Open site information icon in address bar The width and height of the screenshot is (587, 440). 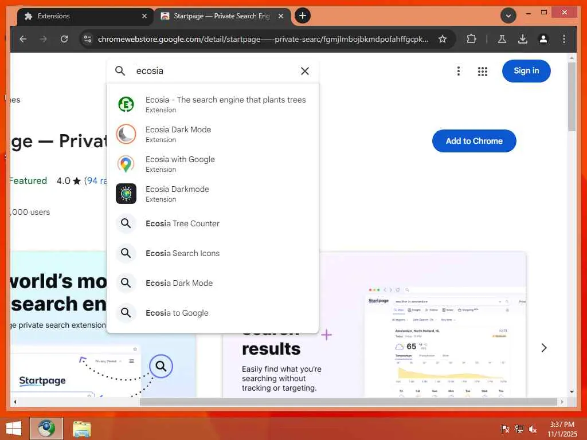tap(88, 39)
